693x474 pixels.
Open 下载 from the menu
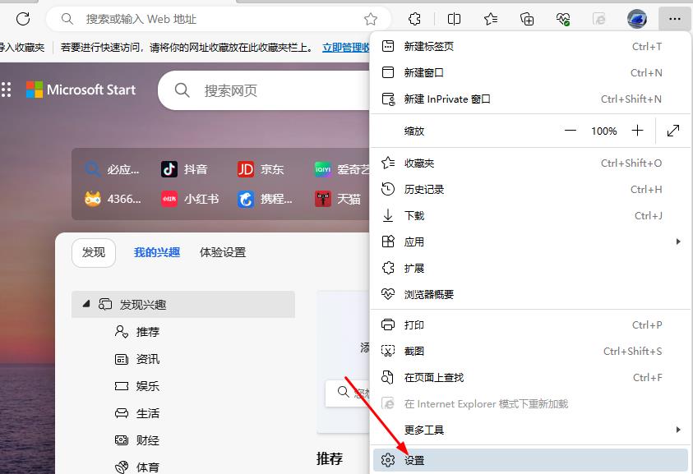point(530,215)
